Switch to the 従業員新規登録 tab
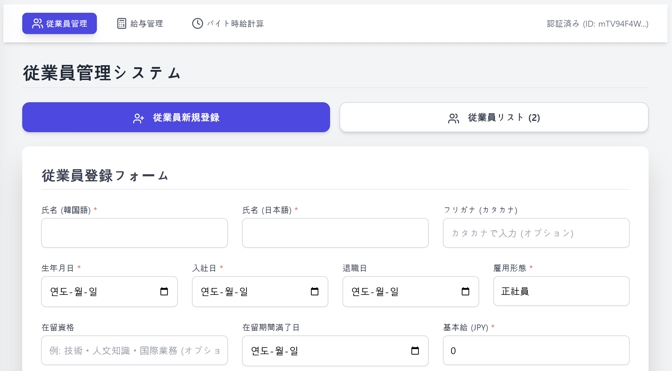672x371 pixels. (x=176, y=117)
